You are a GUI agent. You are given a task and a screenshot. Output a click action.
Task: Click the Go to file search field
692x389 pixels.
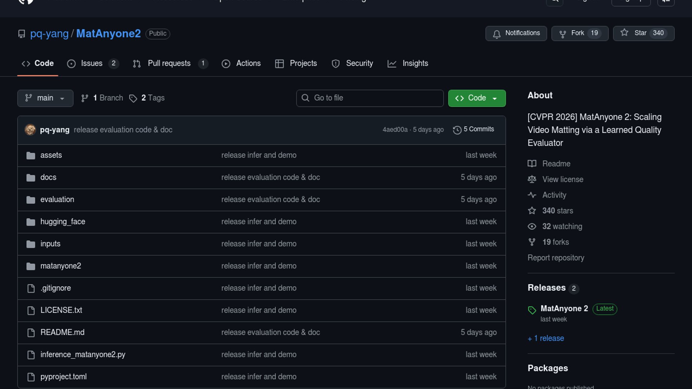[370, 98]
